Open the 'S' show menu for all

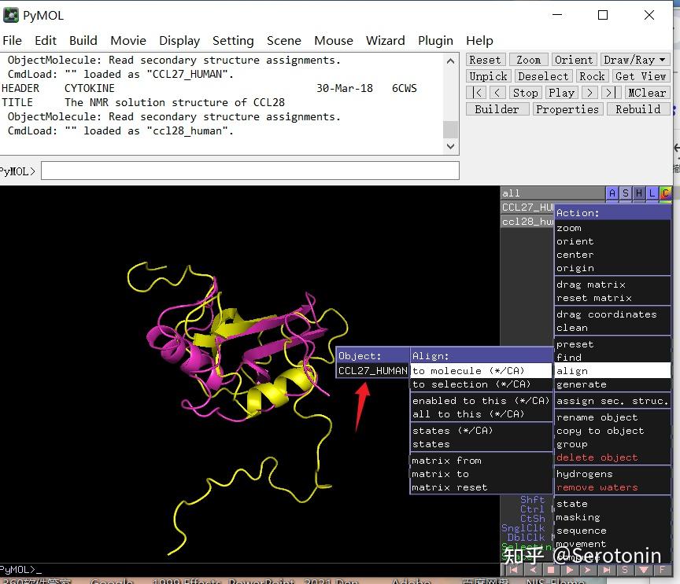[x=626, y=193]
